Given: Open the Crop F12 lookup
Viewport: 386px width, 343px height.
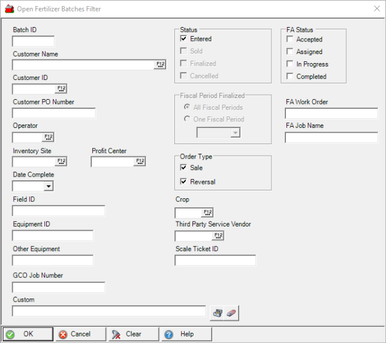Looking at the screenshot, I should coord(207,213).
